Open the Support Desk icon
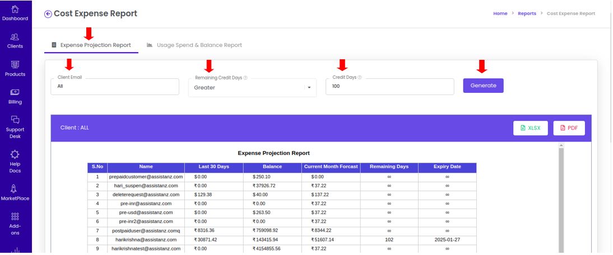The height and width of the screenshot is (255, 613). (x=15, y=120)
